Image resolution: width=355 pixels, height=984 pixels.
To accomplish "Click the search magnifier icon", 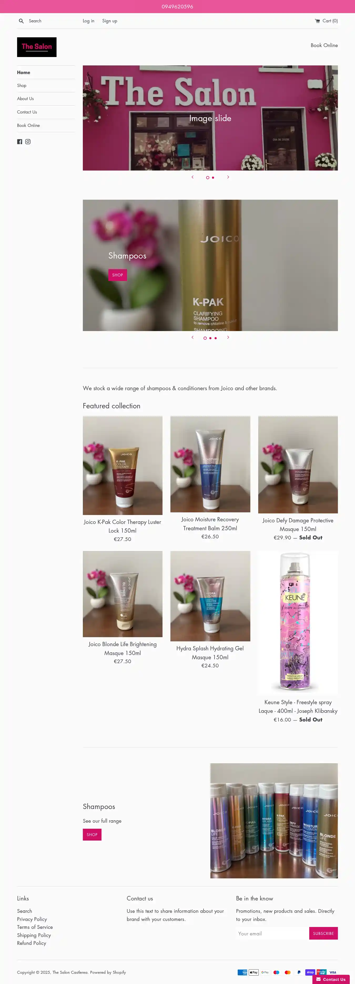I will click(21, 21).
